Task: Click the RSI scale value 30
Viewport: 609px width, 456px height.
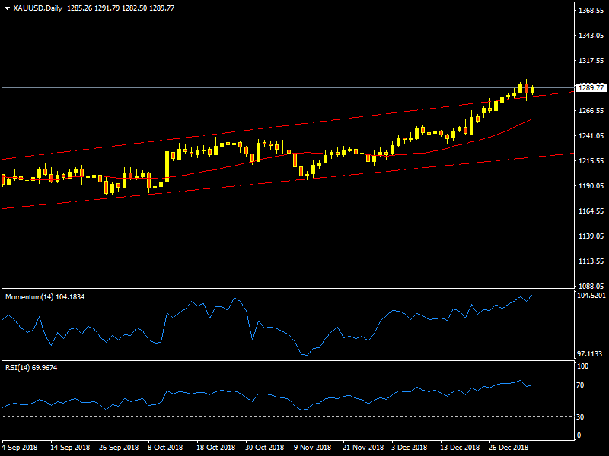Action: (x=581, y=417)
